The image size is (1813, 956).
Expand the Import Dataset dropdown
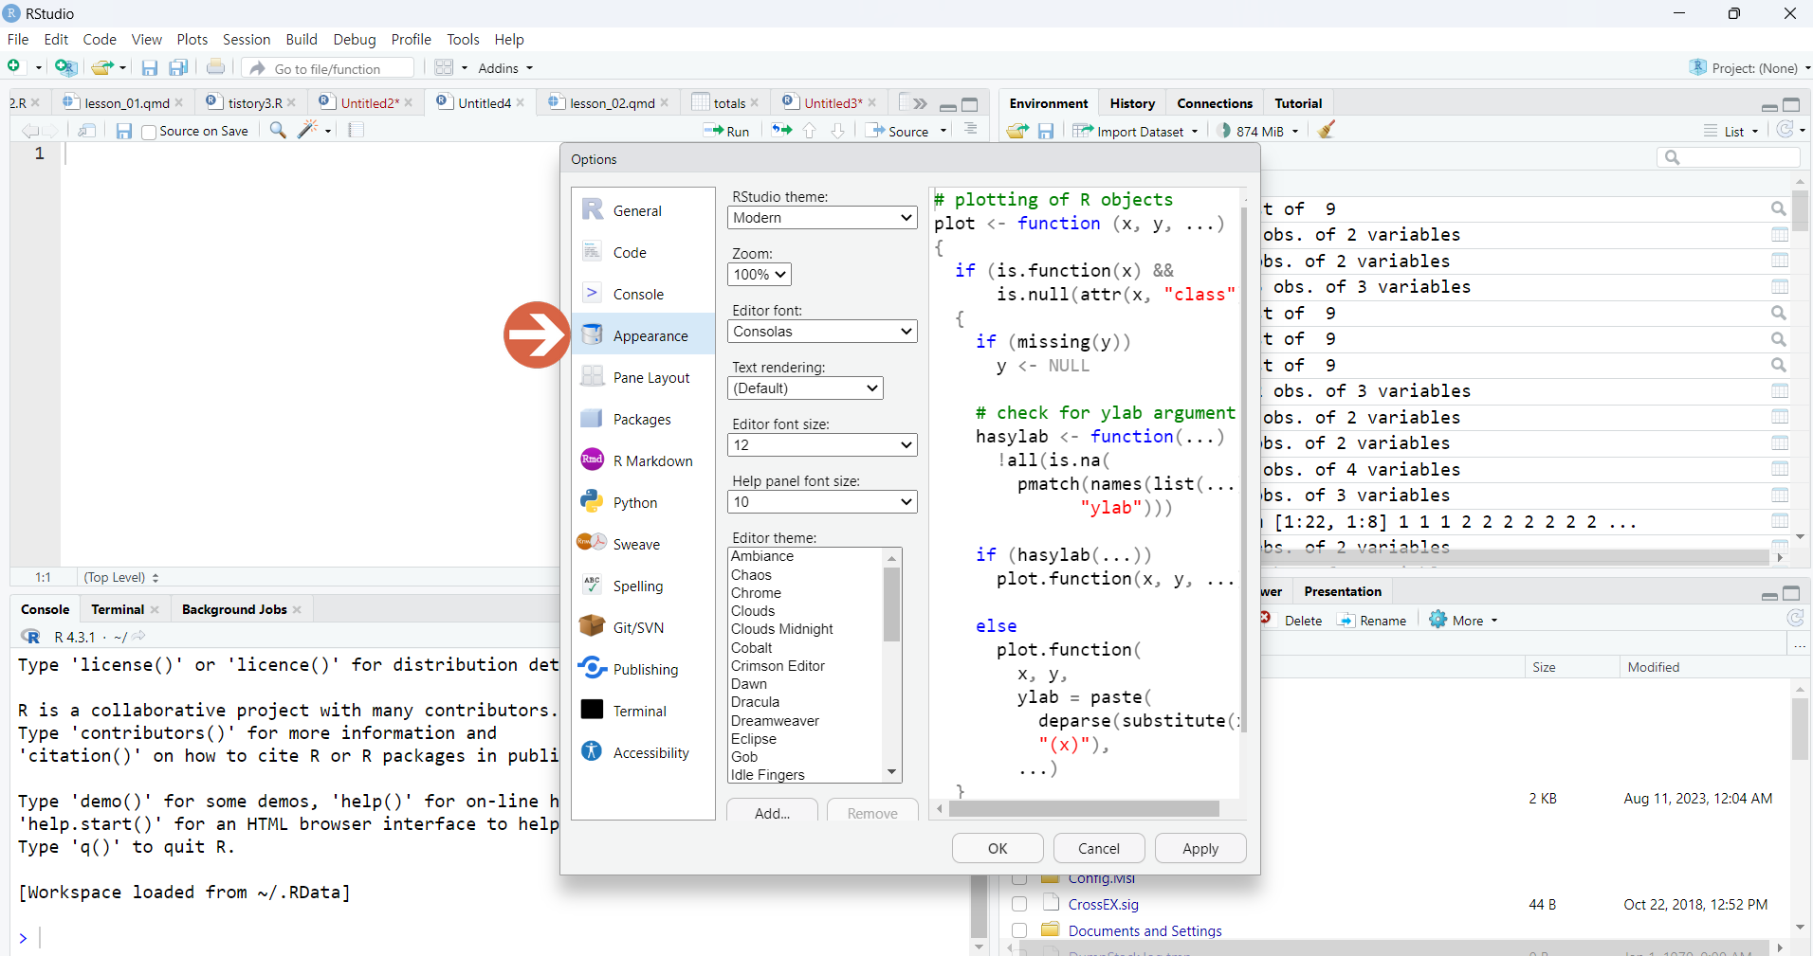(1136, 131)
